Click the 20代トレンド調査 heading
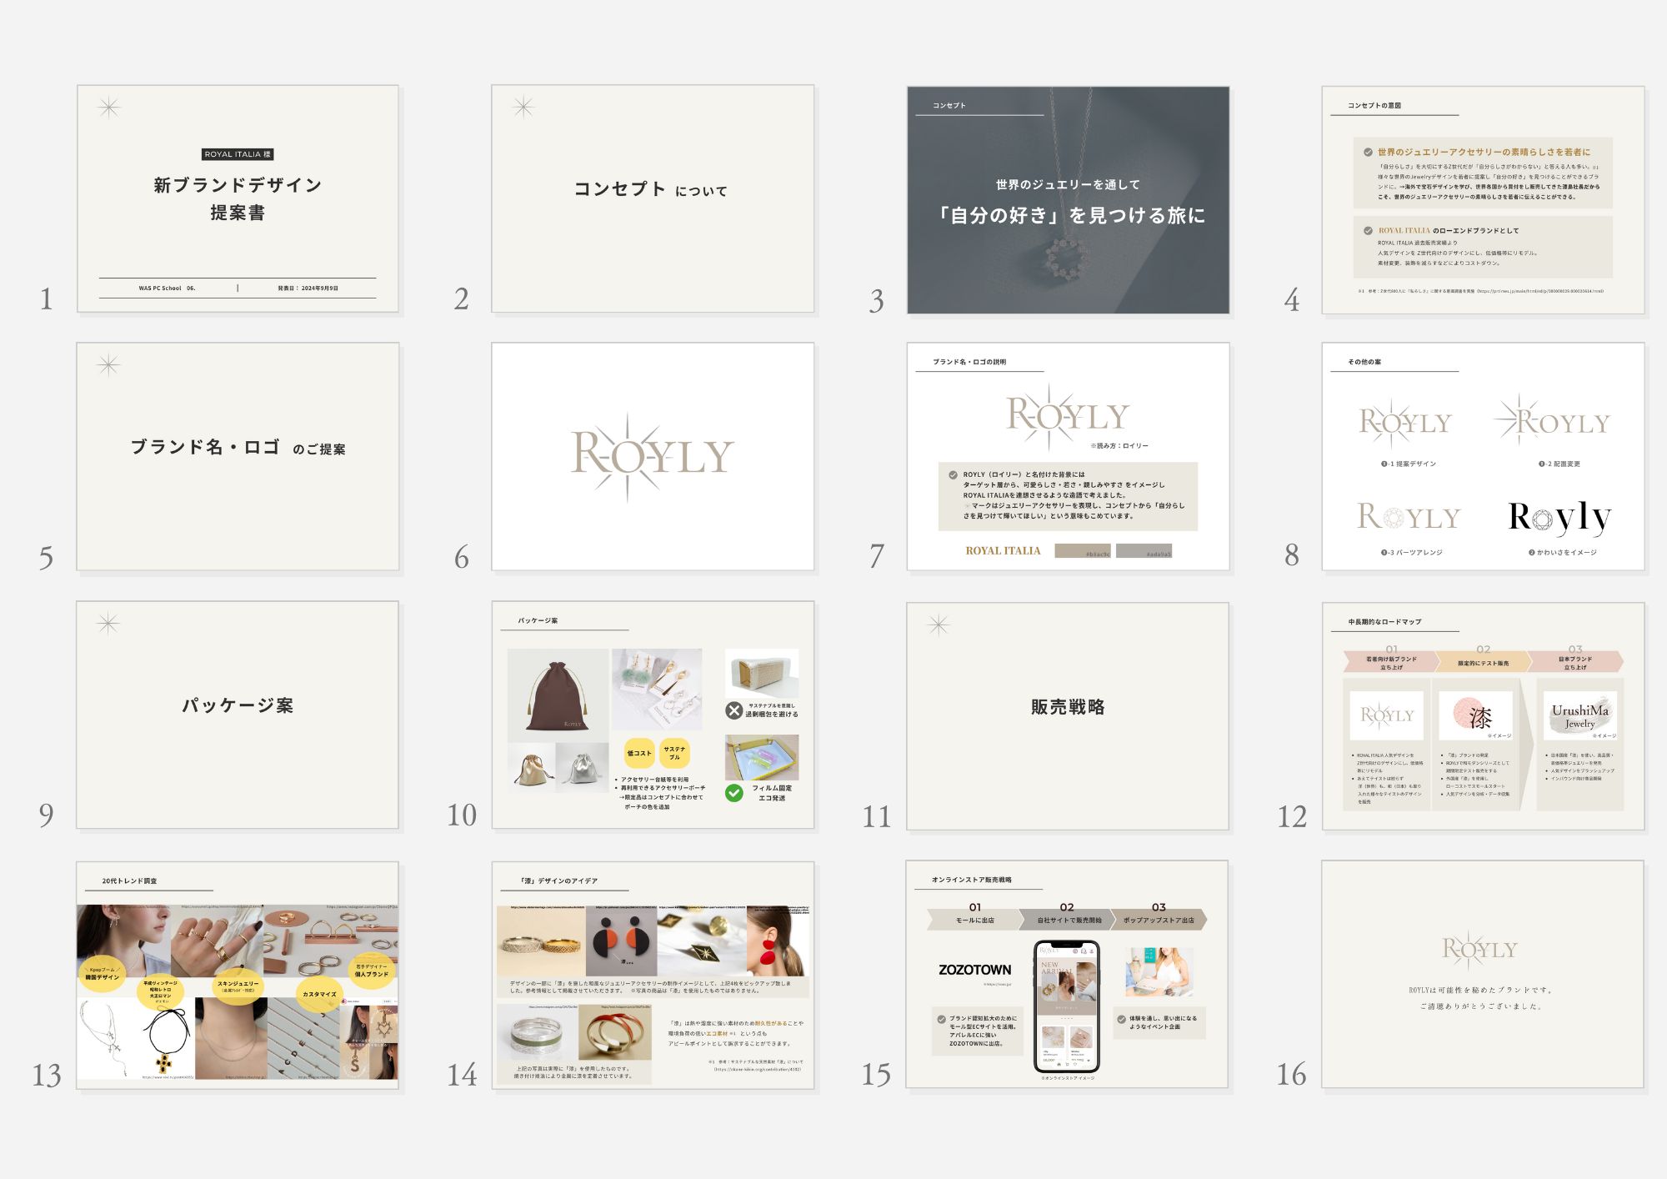1667x1179 pixels. (x=129, y=881)
